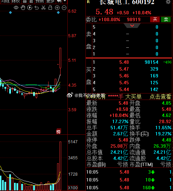The height and width of the screenshot is (191, 173).
Task: Click the 5147 volume axis label
Action: (73, 142)
